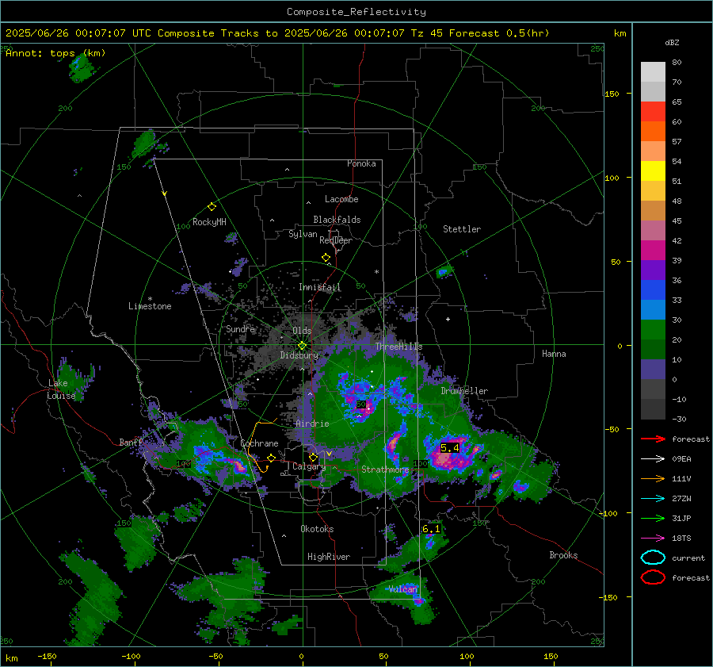713x667 pixels.
Task: Click the timestamp and forecast header line
Action: click(x=277, y=33)
